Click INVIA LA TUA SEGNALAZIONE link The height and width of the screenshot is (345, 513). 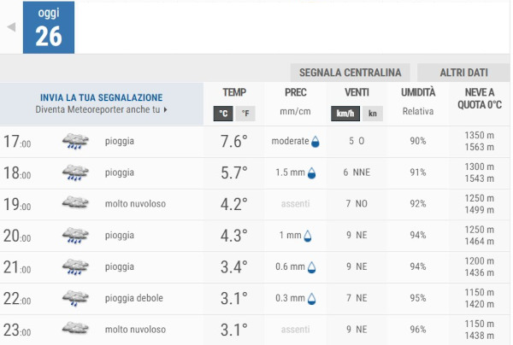[x=101, y=97]
